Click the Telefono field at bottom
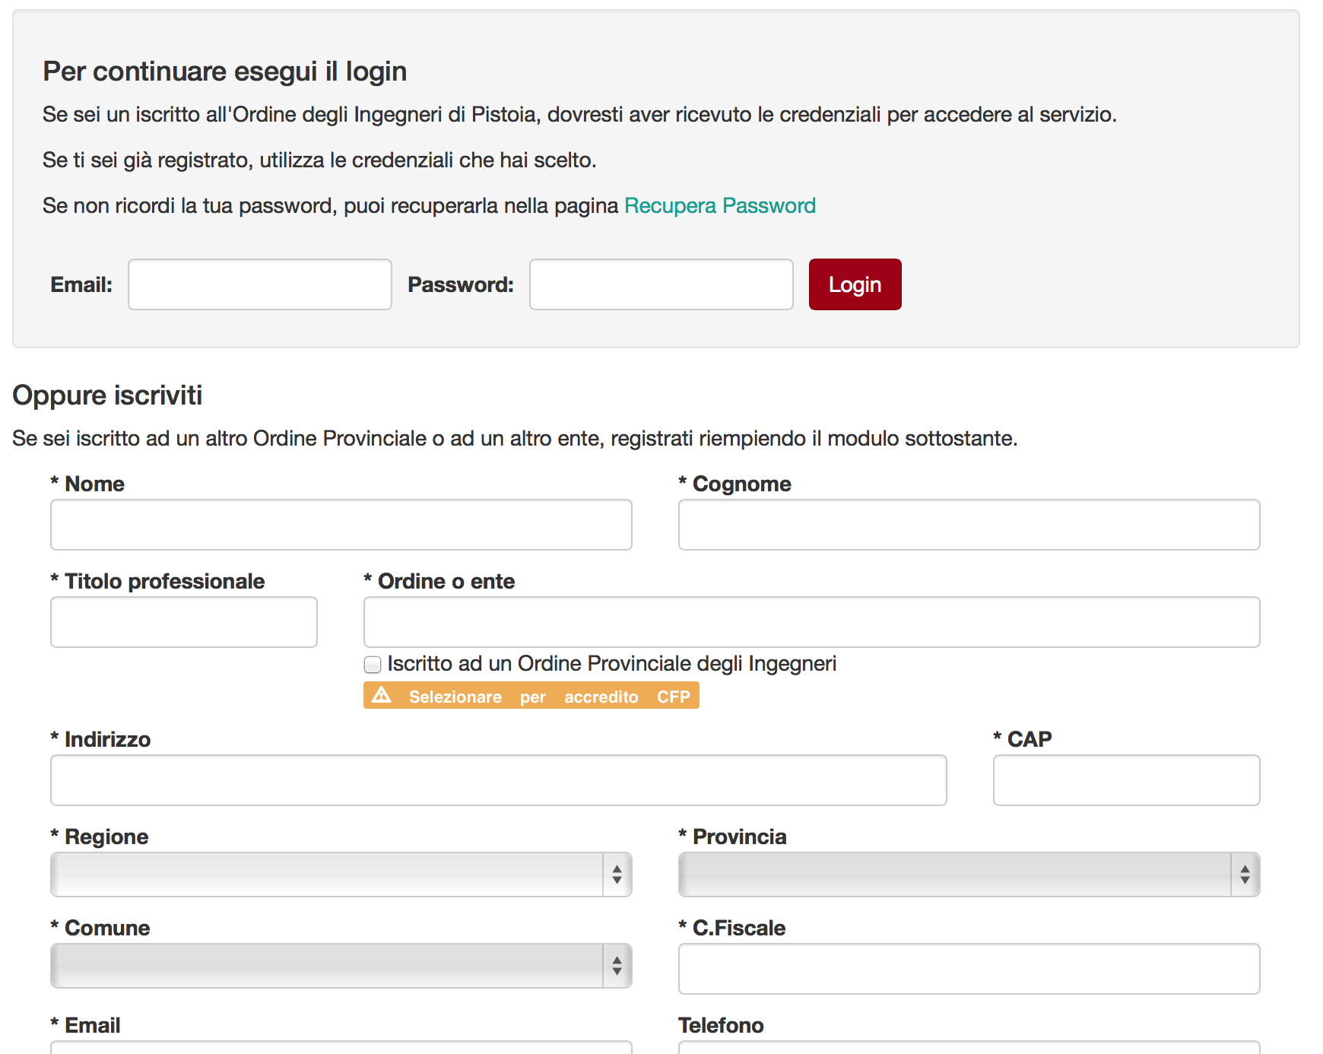This screenshot has width=1323, height=1054. 969,1047
